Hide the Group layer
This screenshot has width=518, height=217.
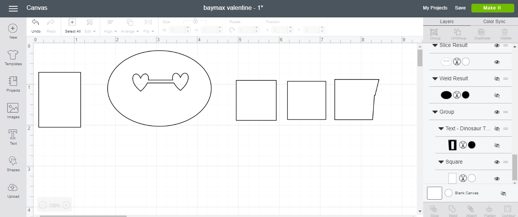pos(497,112)
